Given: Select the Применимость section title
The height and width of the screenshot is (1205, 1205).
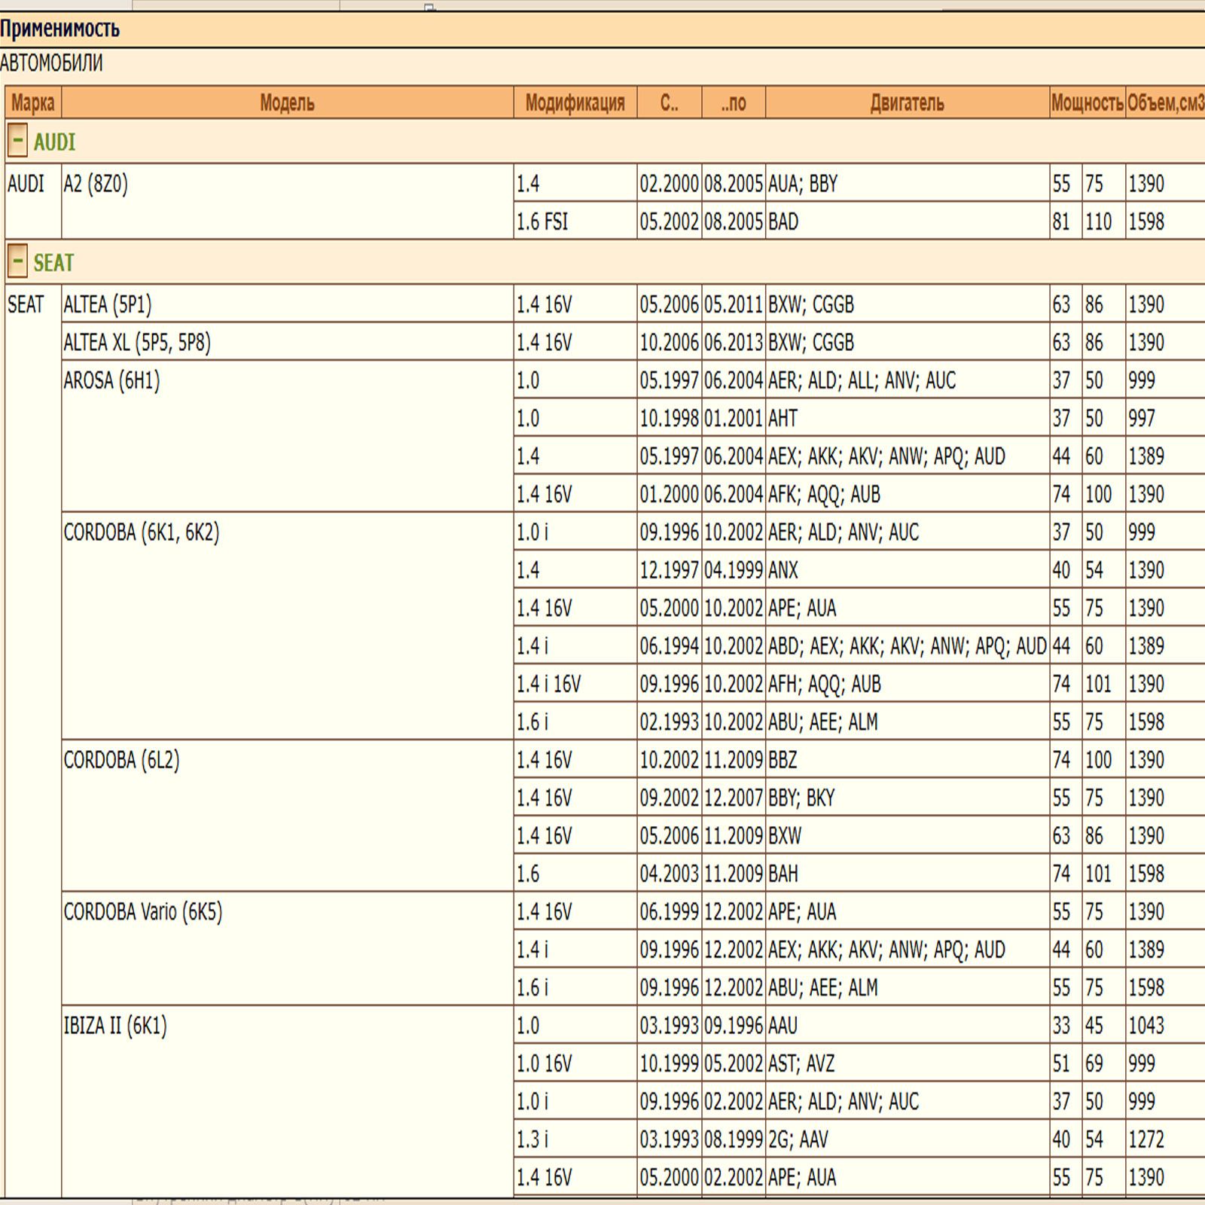Looking at the screenshot, I should click(x=60, y=29).
